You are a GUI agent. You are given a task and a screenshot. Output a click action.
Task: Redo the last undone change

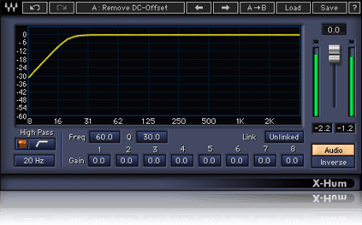61,8
